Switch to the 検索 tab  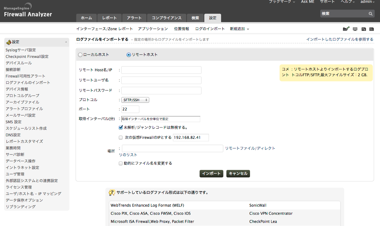[x=195, y=18]
